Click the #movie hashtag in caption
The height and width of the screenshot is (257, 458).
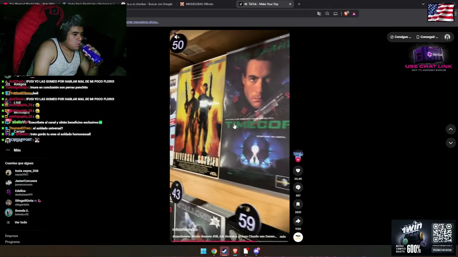point(206,236)
